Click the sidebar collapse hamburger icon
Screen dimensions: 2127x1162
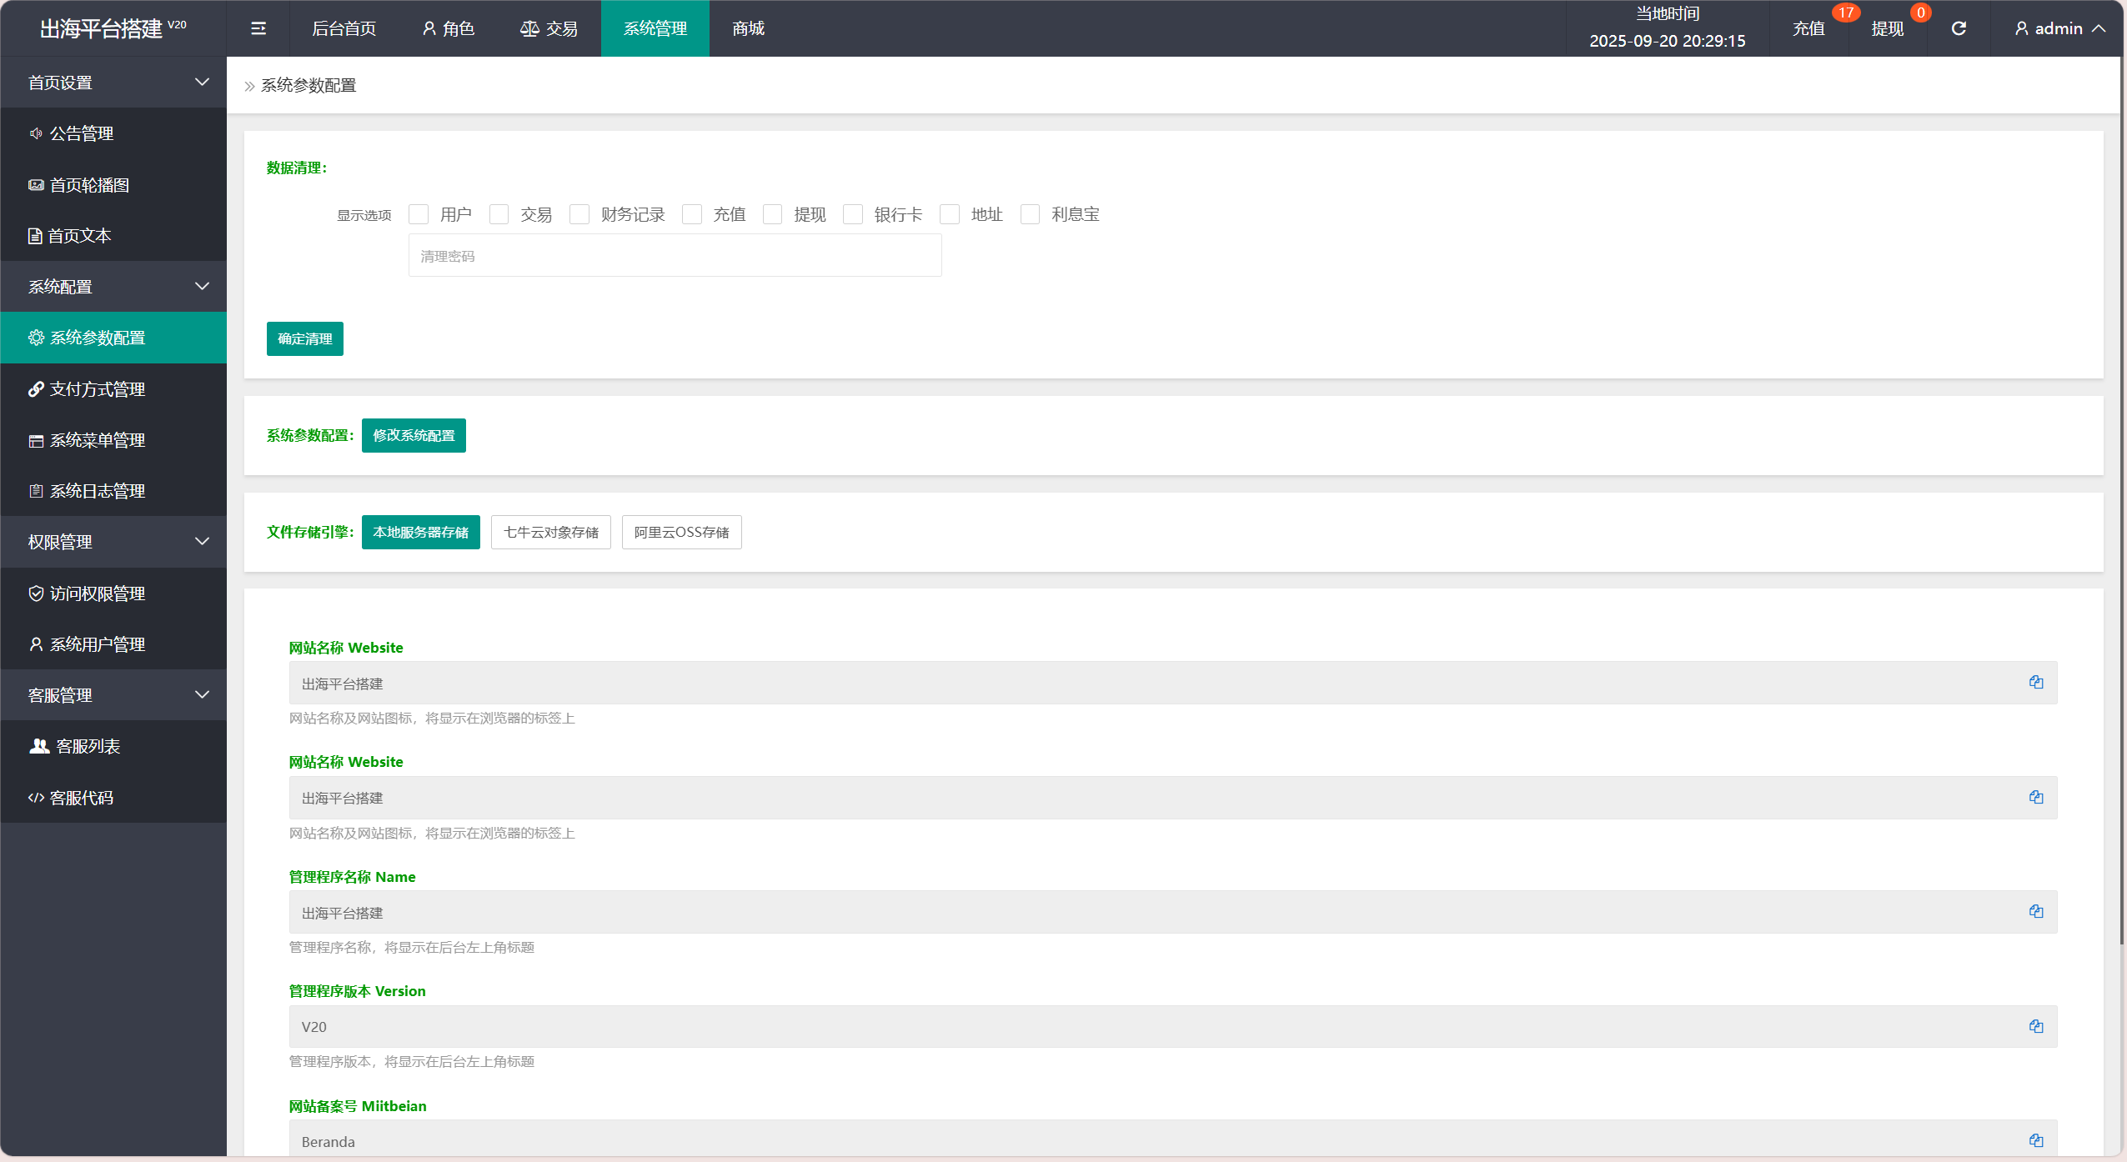tap(258, 28)
